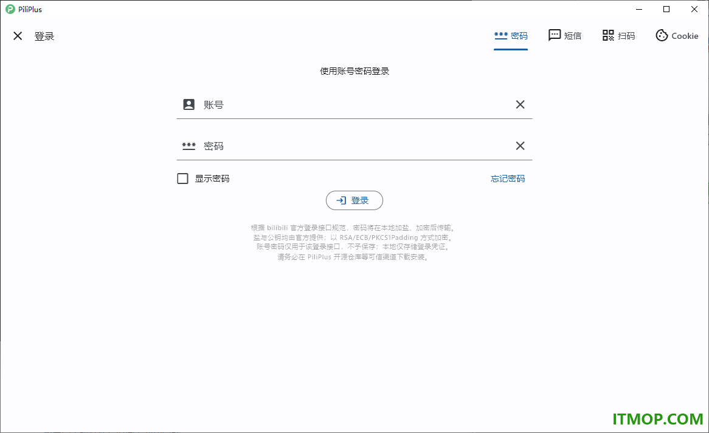Maximize the PiliPlus window
The width and height of the screenshot is (709, 433).
tap(666, 9)
